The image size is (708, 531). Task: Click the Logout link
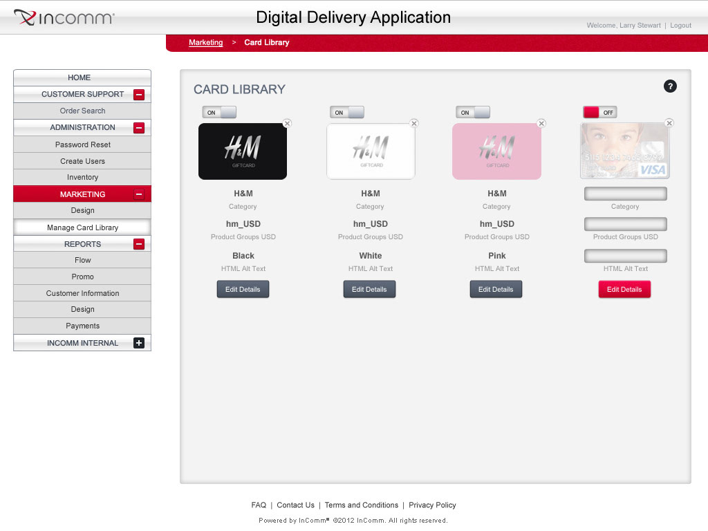[x=680, y=26]
